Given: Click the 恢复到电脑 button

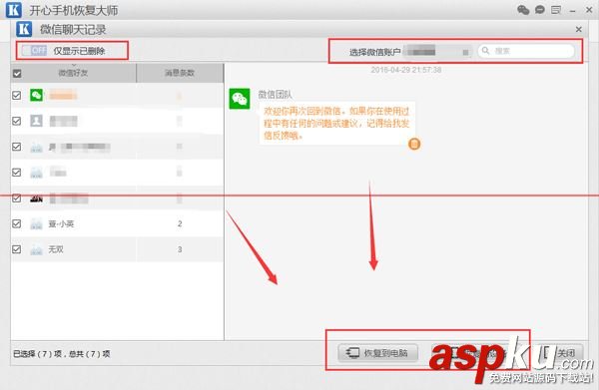Looking at the screenshot, I should [377, 353].
